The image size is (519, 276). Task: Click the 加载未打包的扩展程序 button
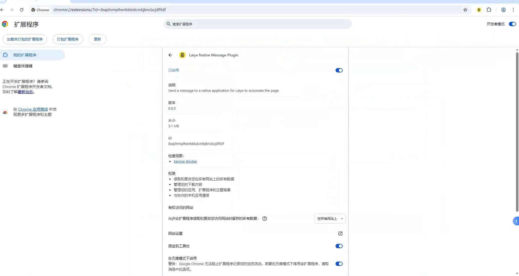[x=25, y=39]
